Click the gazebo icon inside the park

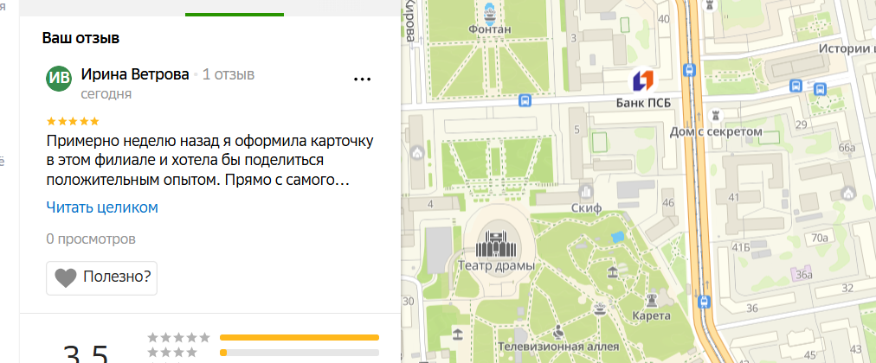pyautogui.click(x=613, y=272)
